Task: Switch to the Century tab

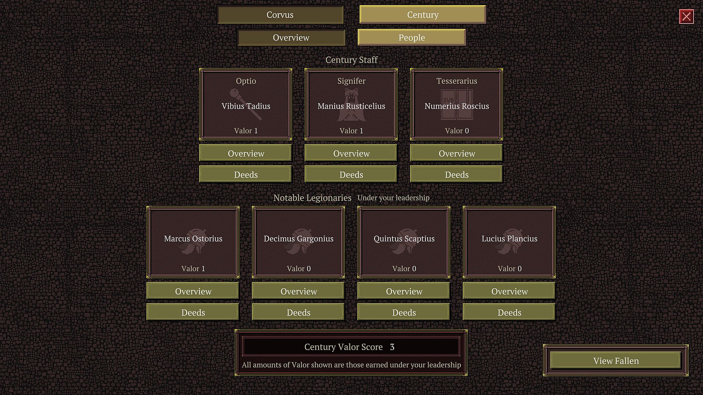Action: (x=423, y=15)
